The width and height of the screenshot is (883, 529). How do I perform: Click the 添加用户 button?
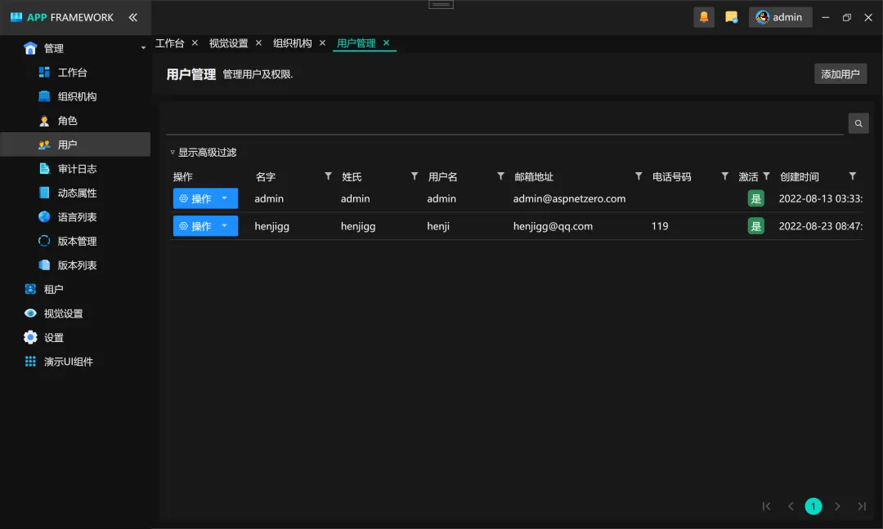(x=840, y=73)
